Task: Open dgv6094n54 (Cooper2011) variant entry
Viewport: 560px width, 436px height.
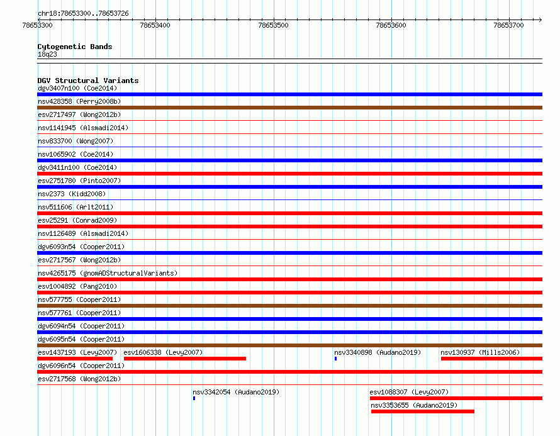Action: 81,326
